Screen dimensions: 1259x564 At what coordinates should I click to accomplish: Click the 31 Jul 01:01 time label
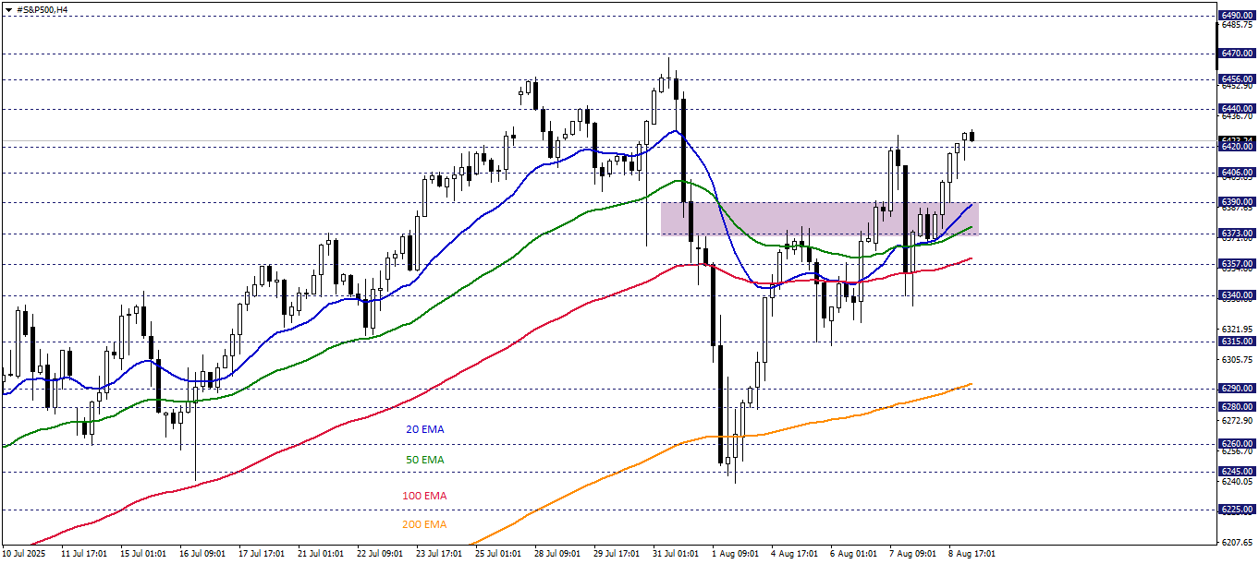pos(675,555)
